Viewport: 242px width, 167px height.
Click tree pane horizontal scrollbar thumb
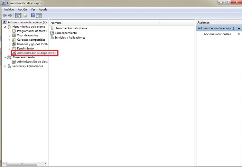coord(21,164)
